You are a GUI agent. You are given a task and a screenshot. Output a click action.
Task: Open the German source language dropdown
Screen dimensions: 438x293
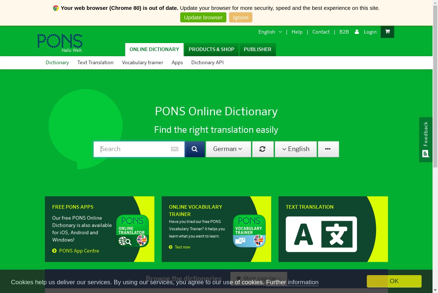(x=228, y=149)
